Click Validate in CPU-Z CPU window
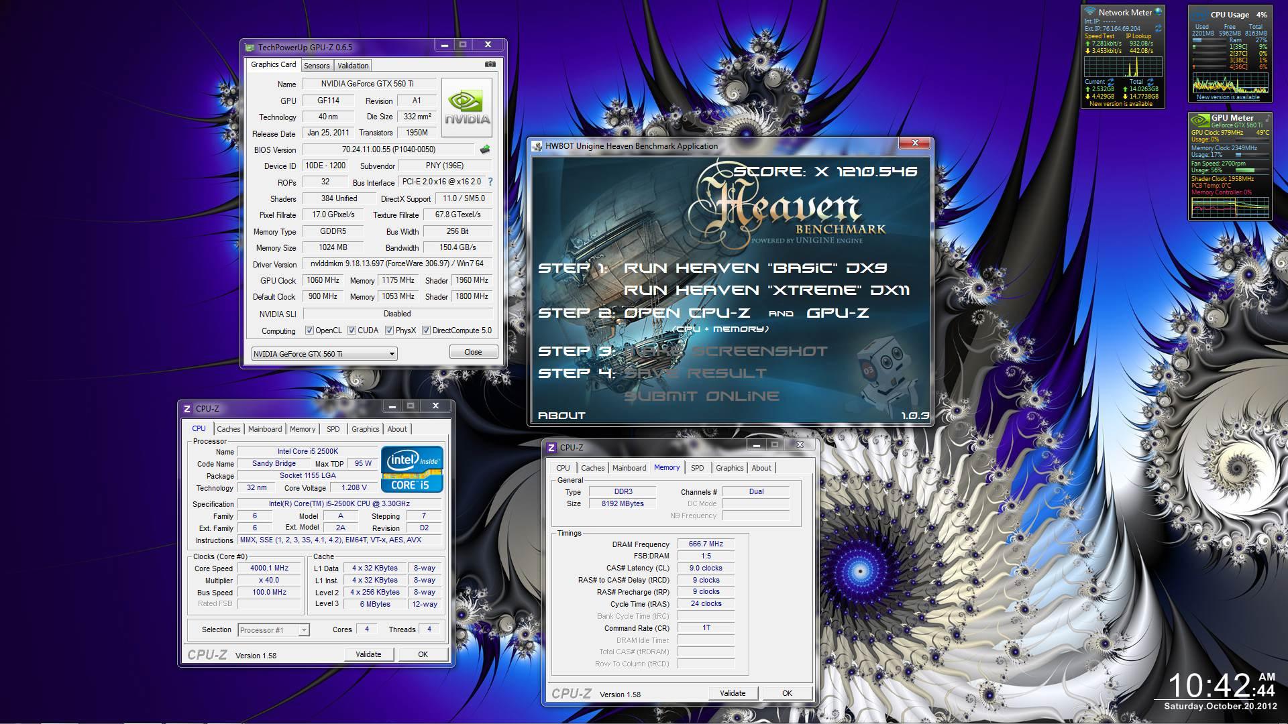Image resolution: width=1288 pixels, height=724 pixels. coord(368,654)
